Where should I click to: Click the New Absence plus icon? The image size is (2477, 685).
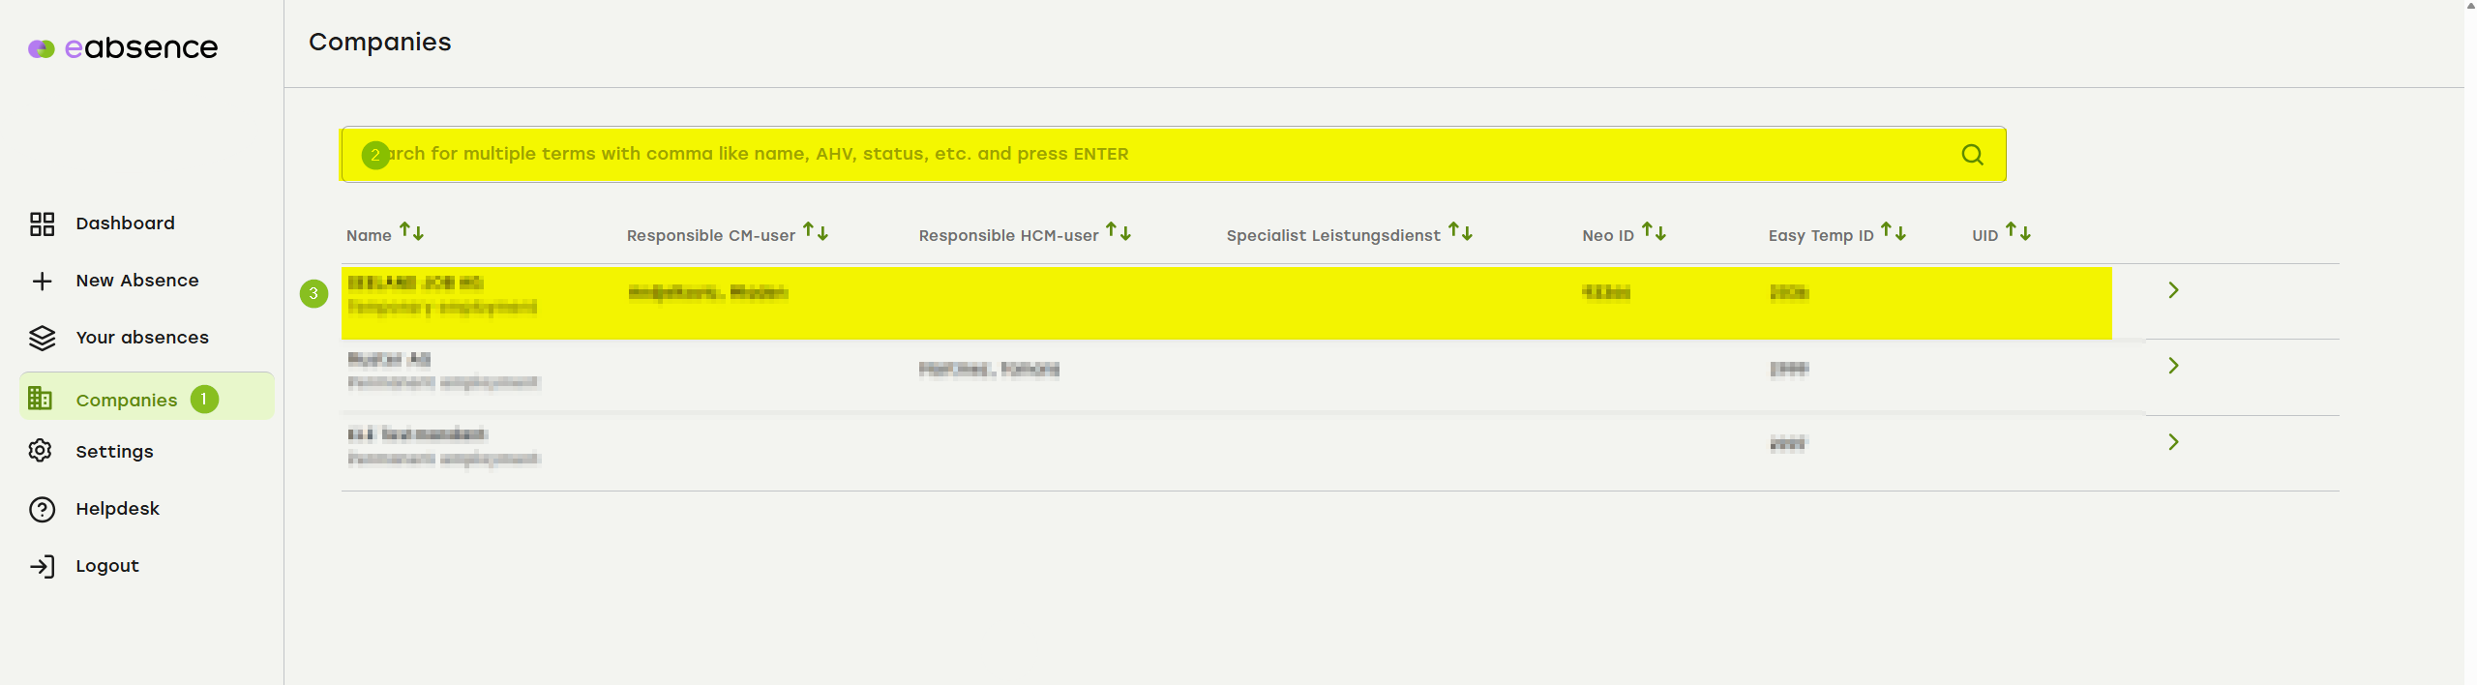(x=42, y=281)
